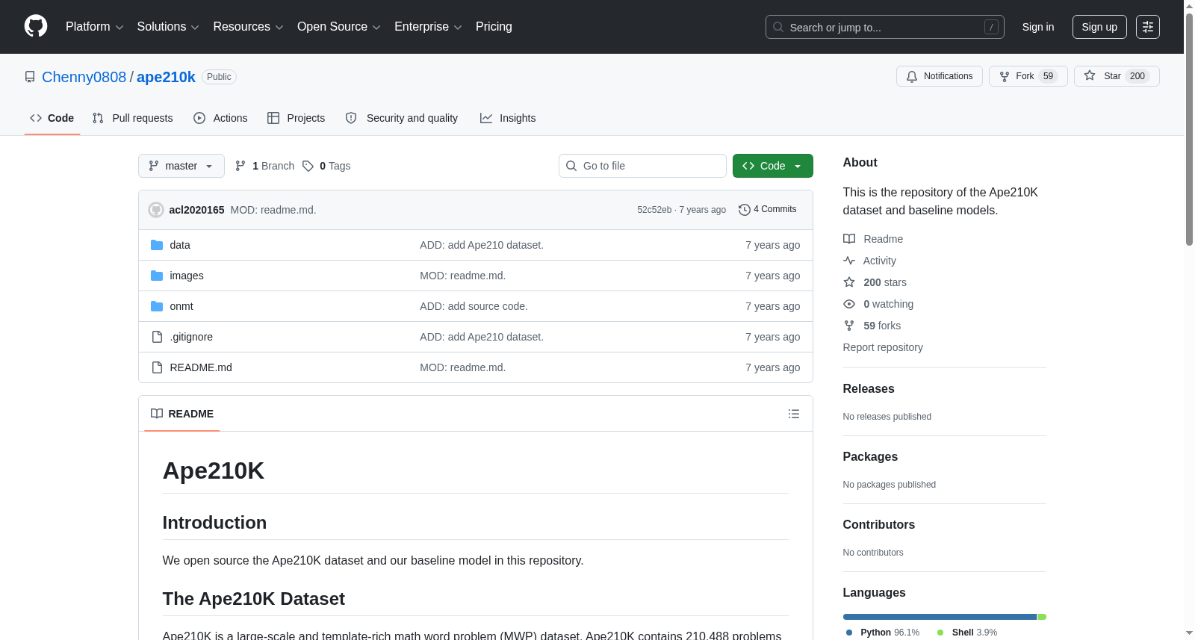
Task: Switch to the Code tab
Action: (52, 118)
